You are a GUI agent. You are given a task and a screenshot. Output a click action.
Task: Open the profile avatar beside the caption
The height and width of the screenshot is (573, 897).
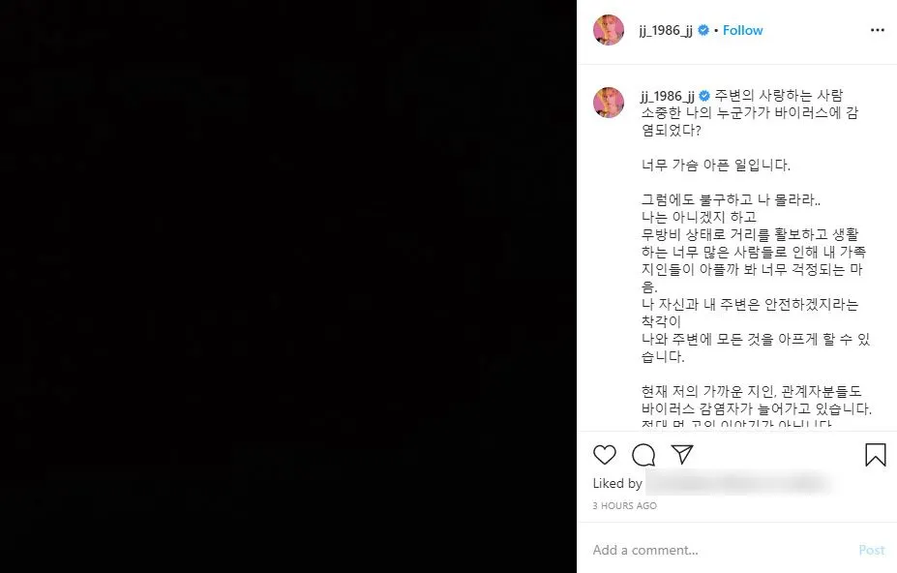click(x=609, y=103)
